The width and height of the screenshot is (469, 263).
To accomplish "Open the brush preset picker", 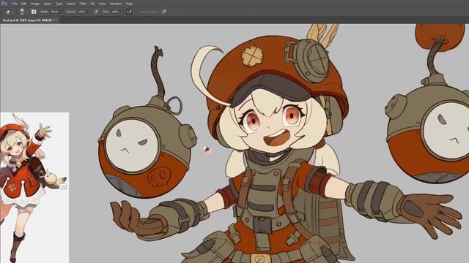I will [23, 12].
